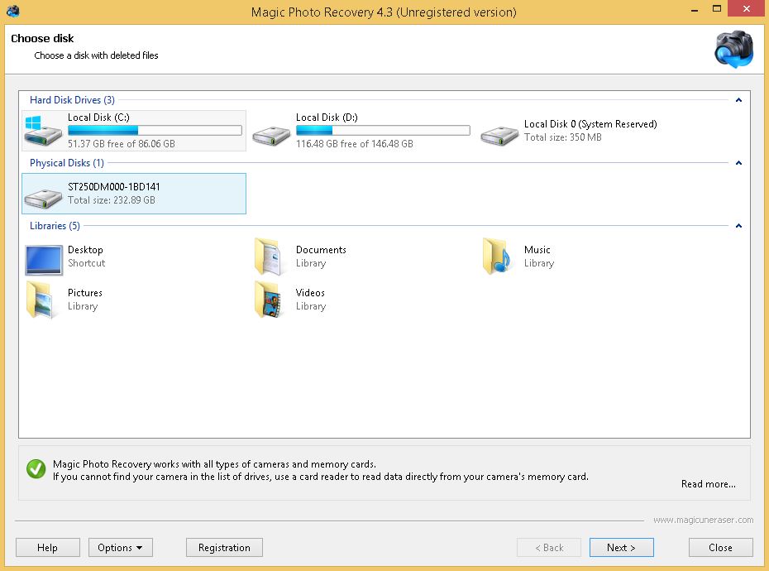
Task: Collapse the Libraries section
Action: coord(738,226)
